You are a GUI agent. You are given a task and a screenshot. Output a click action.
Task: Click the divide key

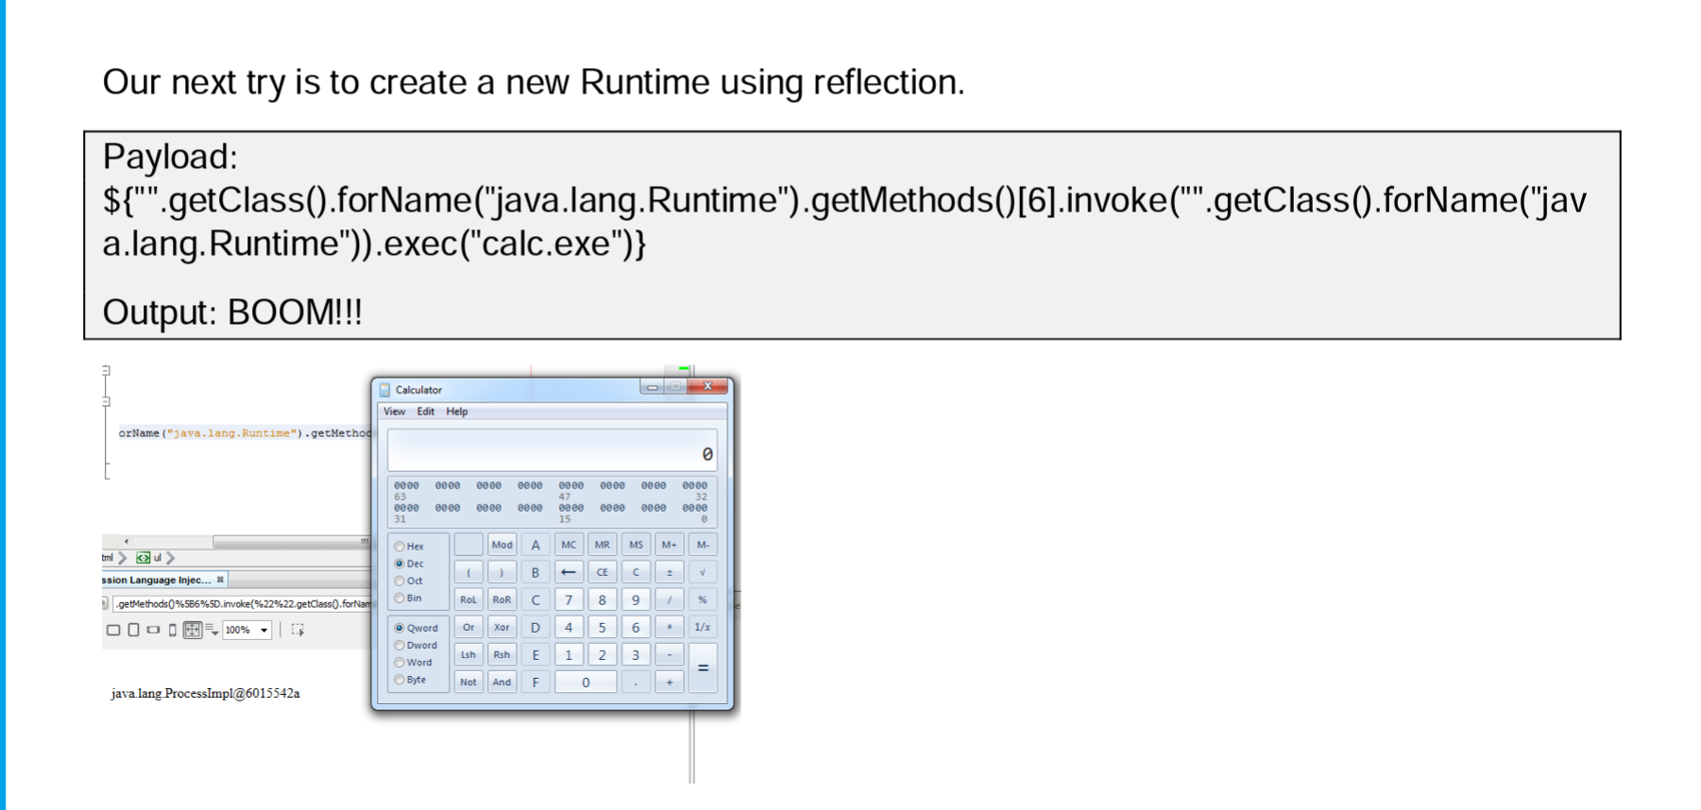click(x=670, y=599)
